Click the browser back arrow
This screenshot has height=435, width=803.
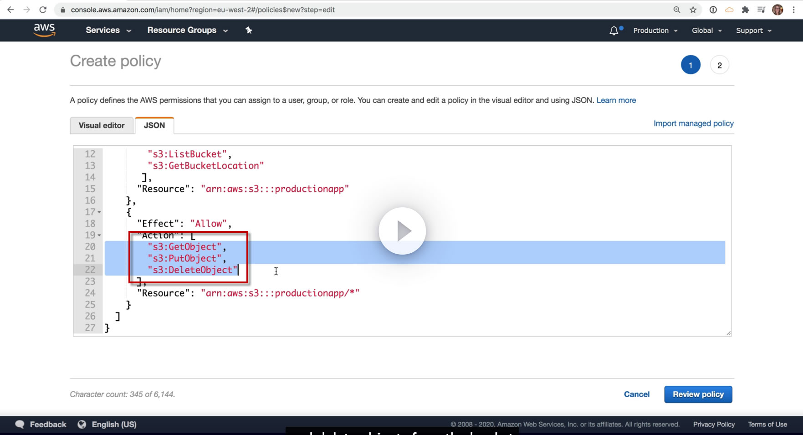point(10,10)
